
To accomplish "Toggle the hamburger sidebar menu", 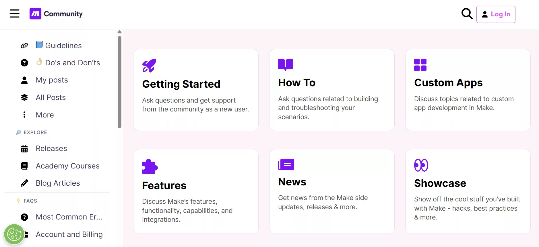I will tap(15, 13).
